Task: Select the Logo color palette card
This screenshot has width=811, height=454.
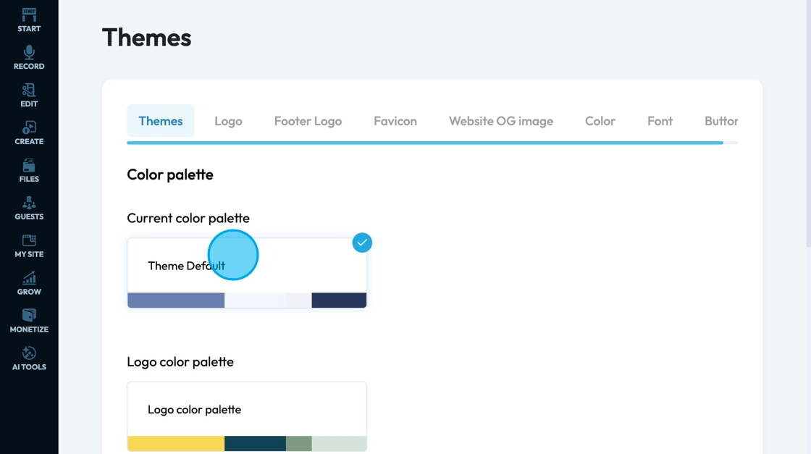Action: 247,409
